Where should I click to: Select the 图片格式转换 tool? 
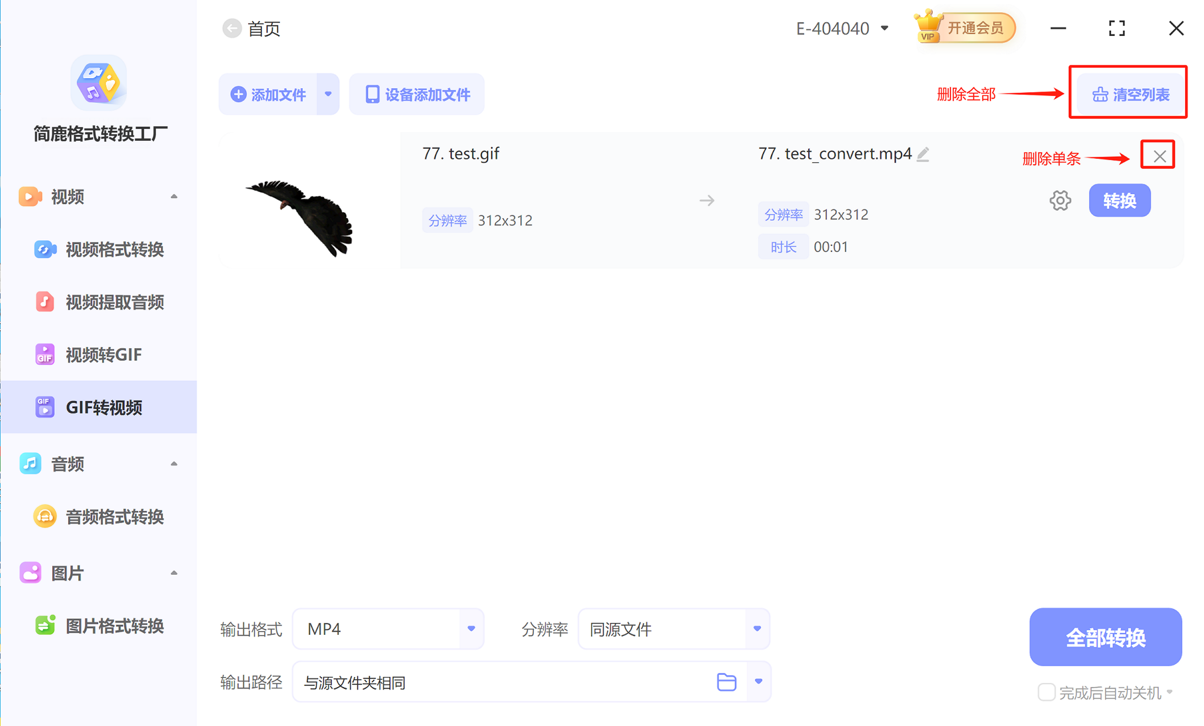[x=45, y=625]
